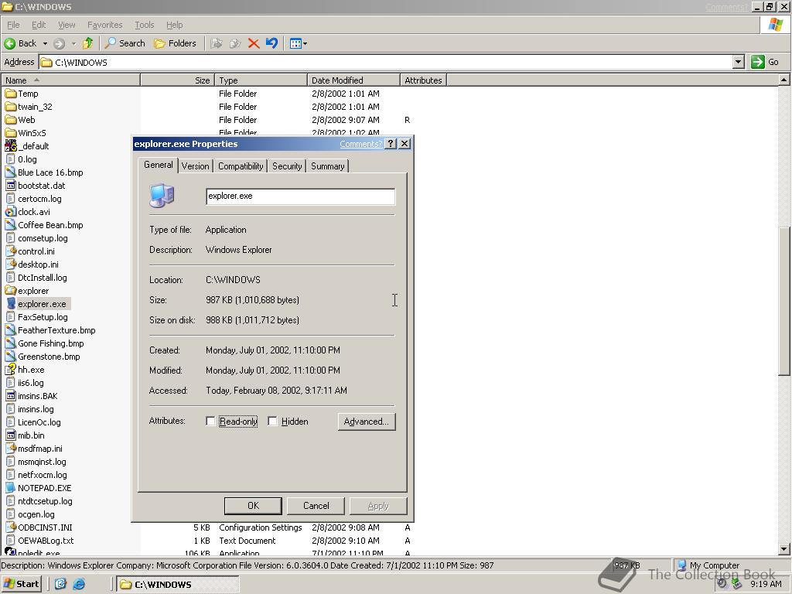Select the Gone Fishing.bmp file
Screen dimensions: 792x594
coord(44,343)
